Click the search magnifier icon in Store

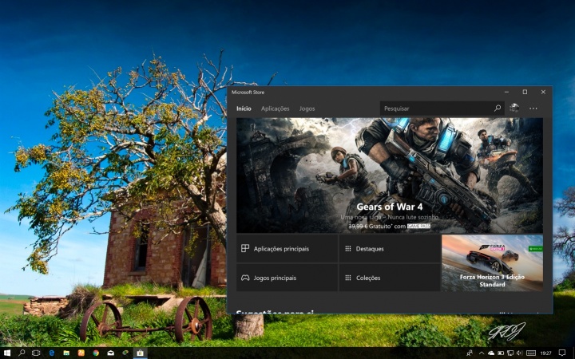coord(498,108)
